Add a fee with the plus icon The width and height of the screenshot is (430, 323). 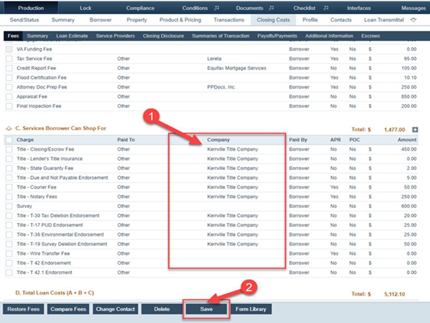(x=415, y=130)
